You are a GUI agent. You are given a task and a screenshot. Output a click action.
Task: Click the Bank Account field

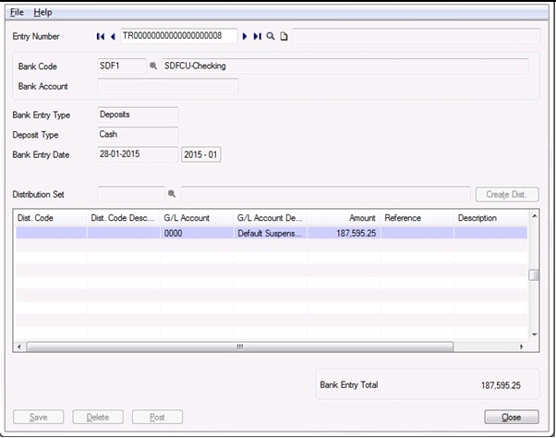[x=168, y=86]
